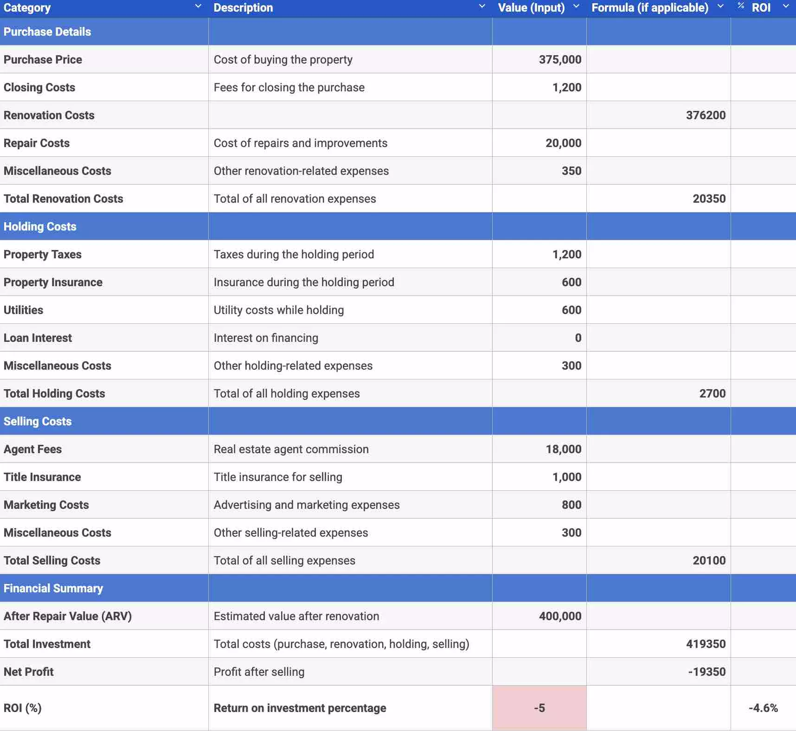Select the Closing Costs value 1,200

(567, 87)
